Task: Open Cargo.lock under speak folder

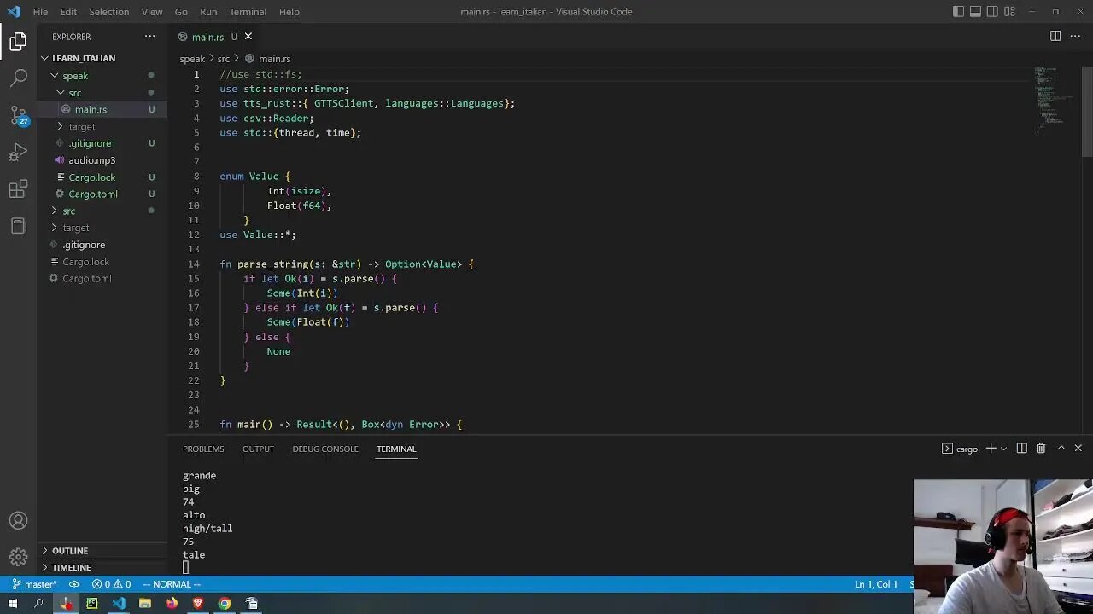Action: 102,177
